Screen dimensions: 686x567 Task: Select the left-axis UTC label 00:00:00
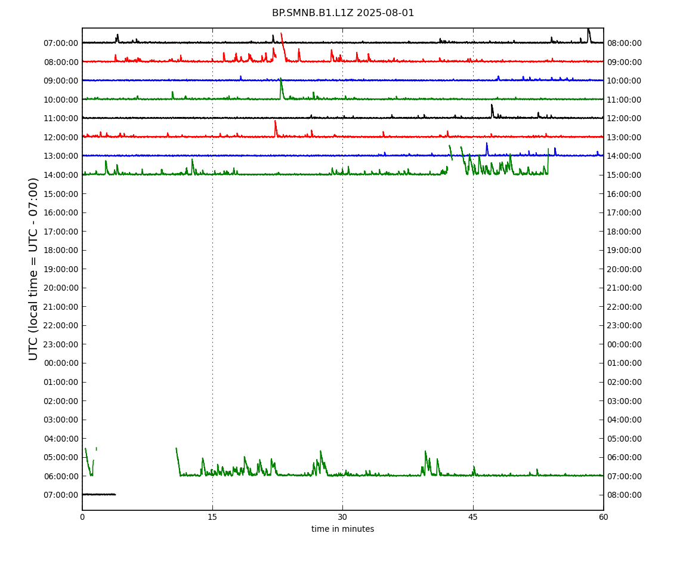61,363
